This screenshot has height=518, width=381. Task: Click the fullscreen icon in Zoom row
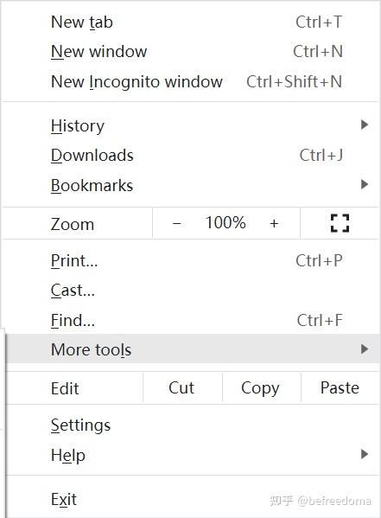tap(340, 223)
